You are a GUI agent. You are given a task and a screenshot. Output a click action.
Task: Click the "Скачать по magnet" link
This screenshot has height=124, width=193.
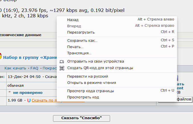[44, 100]
